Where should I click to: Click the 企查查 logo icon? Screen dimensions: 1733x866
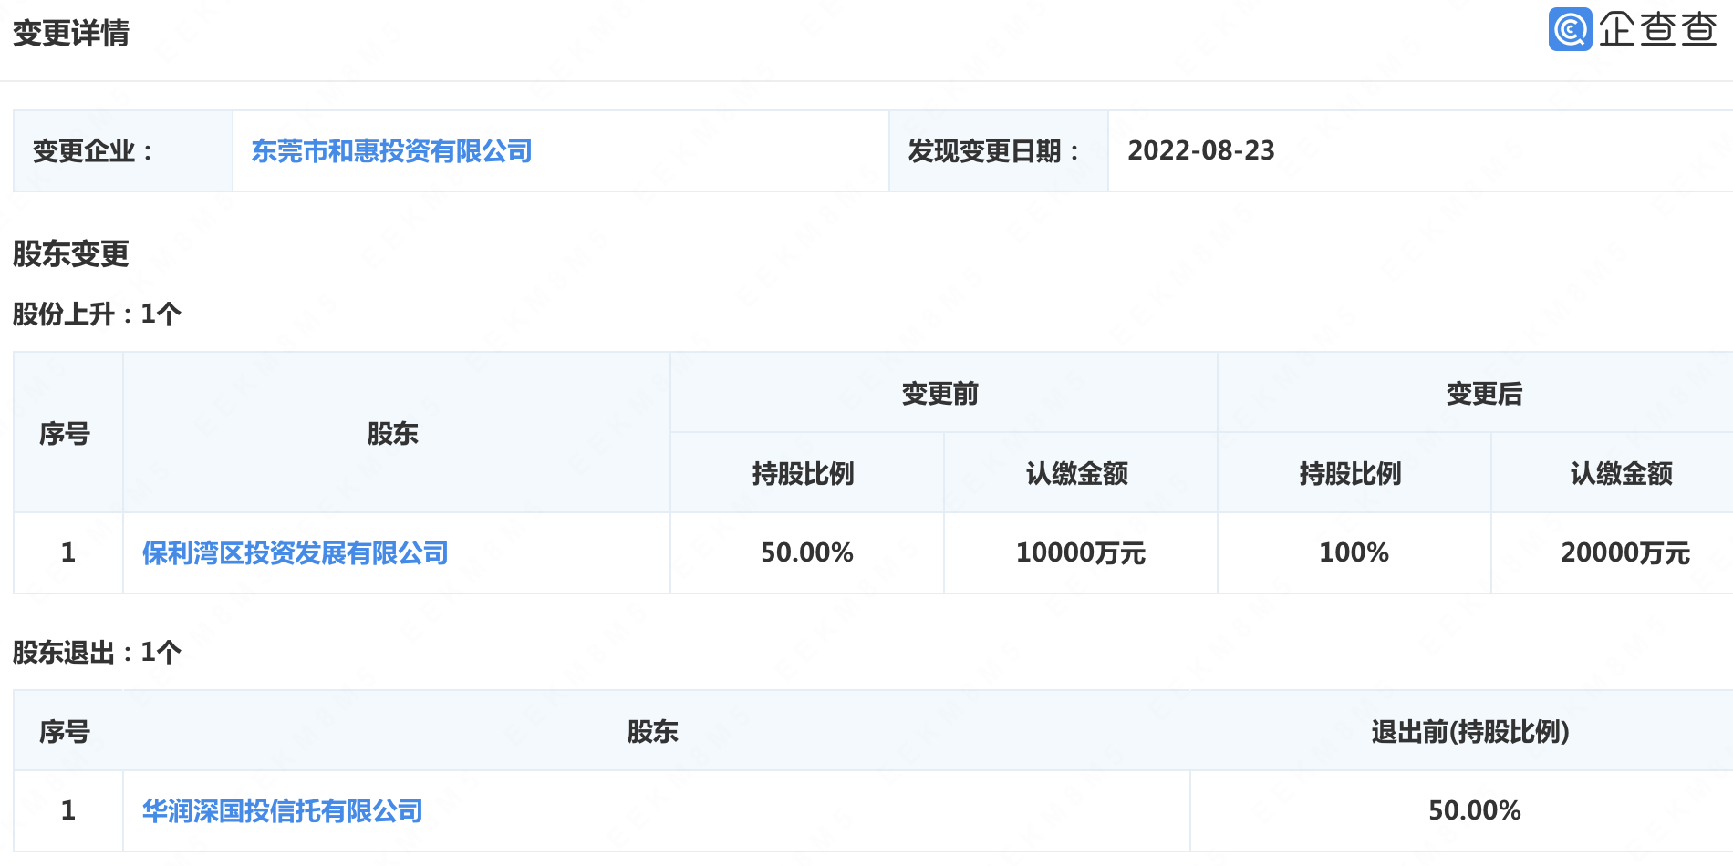(1570, 29)
